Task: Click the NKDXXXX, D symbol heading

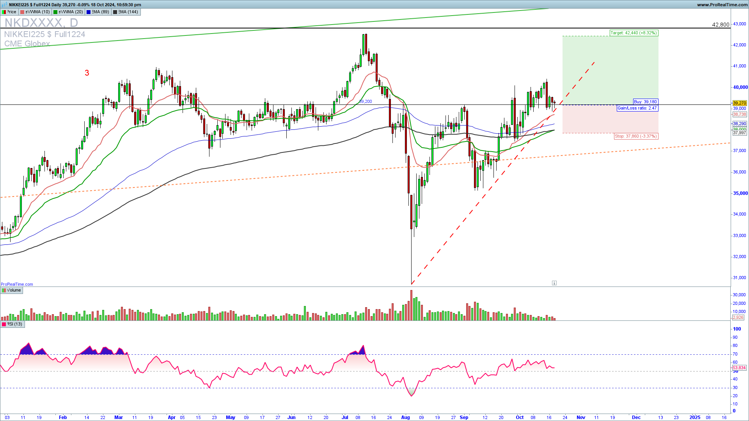Action: (41, 23)
